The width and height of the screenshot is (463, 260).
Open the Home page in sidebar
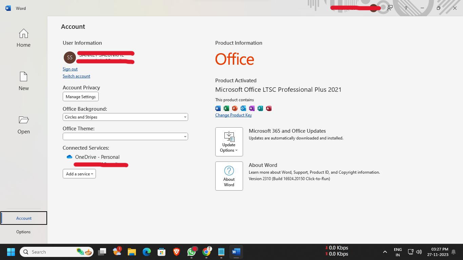(x=23, y=38)
